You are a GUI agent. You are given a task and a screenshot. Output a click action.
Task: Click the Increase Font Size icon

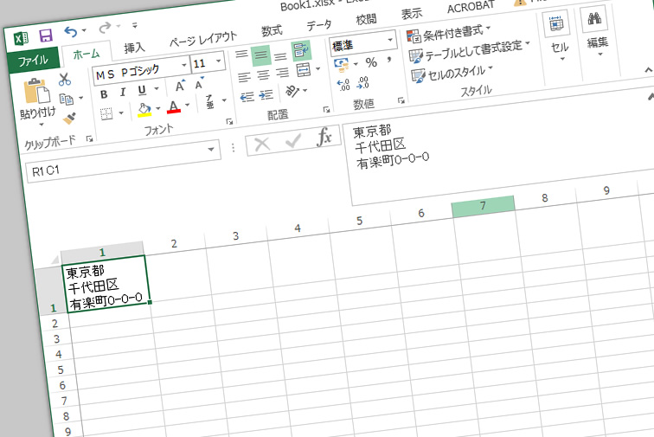point(180,86)
